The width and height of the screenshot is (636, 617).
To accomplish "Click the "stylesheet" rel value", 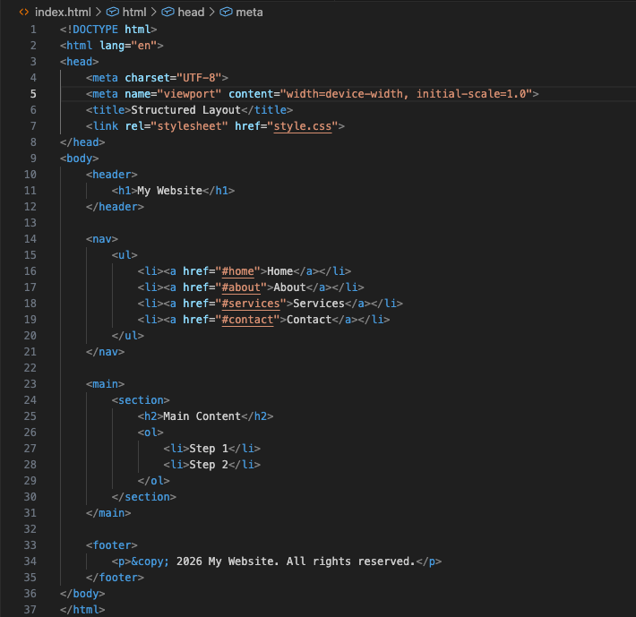I will [x=189, y=126].
